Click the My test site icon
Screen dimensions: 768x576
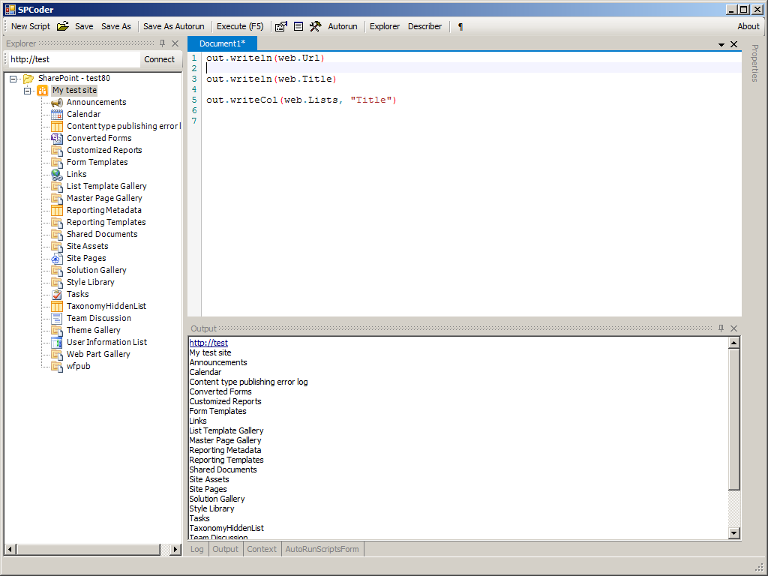43,90
